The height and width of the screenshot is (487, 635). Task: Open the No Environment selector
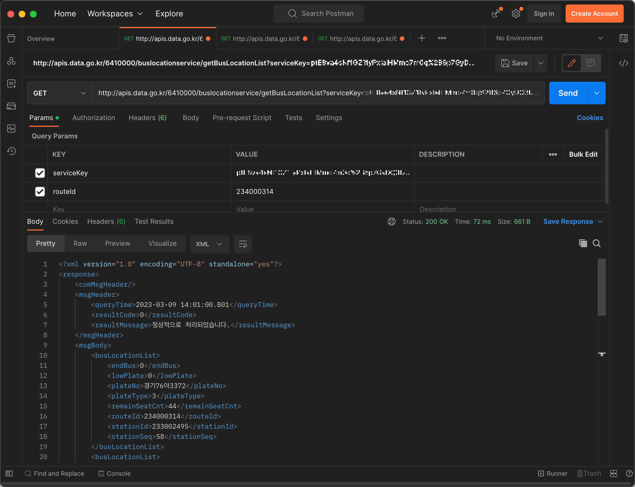click(549, 38)
